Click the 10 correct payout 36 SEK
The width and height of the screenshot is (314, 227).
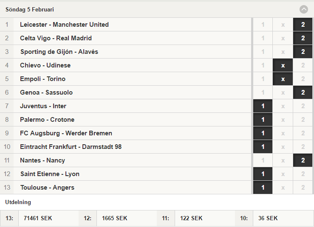click(x=268, y=218)
